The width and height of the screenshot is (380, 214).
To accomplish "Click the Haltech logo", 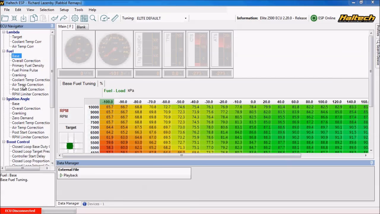I will (357, 18).
